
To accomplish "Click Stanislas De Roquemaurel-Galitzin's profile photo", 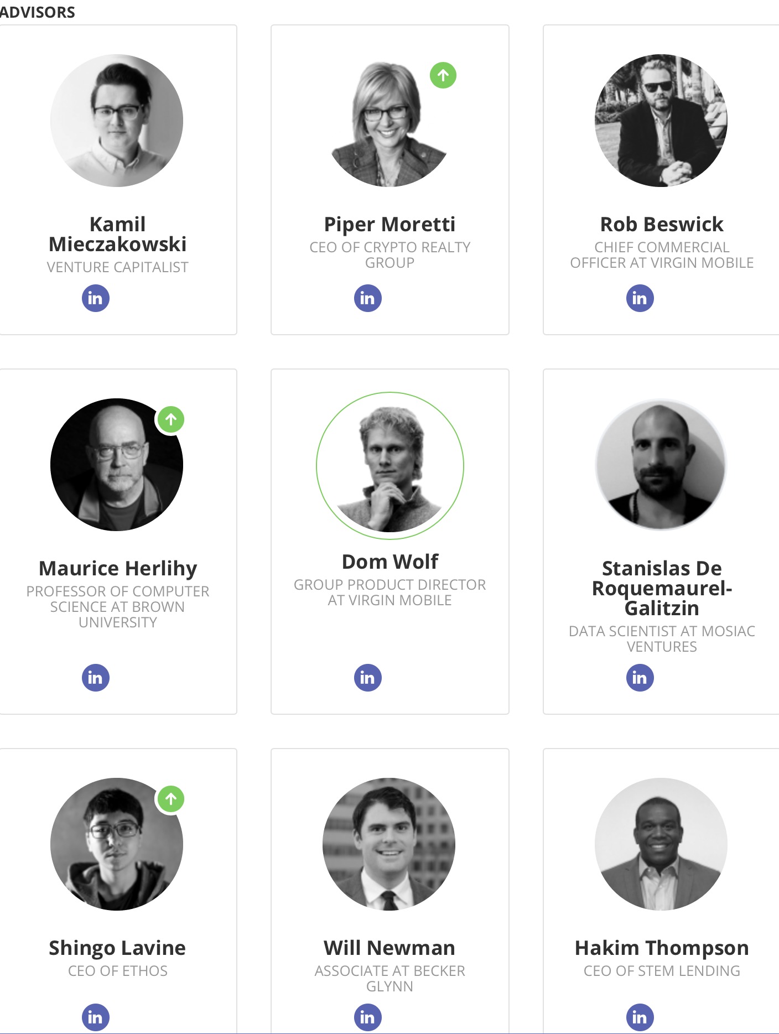I will click(661, 465).
